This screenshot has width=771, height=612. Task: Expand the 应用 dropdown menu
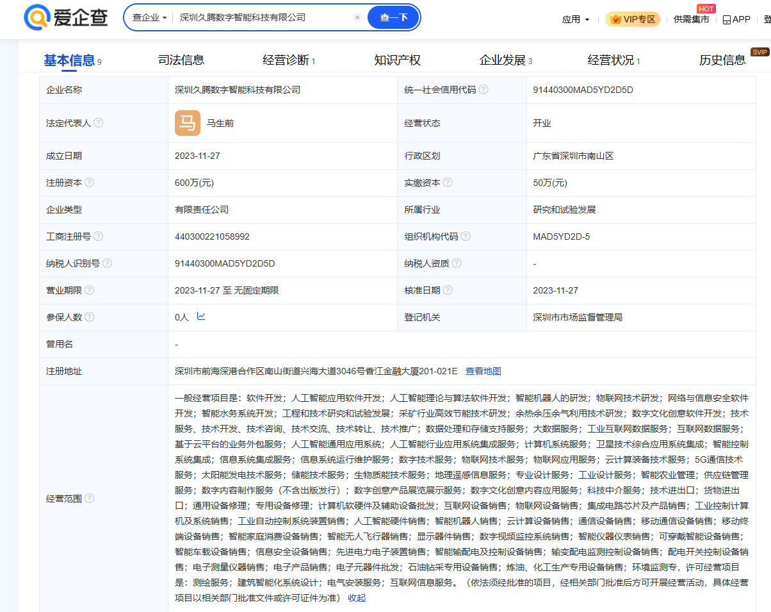576,19
